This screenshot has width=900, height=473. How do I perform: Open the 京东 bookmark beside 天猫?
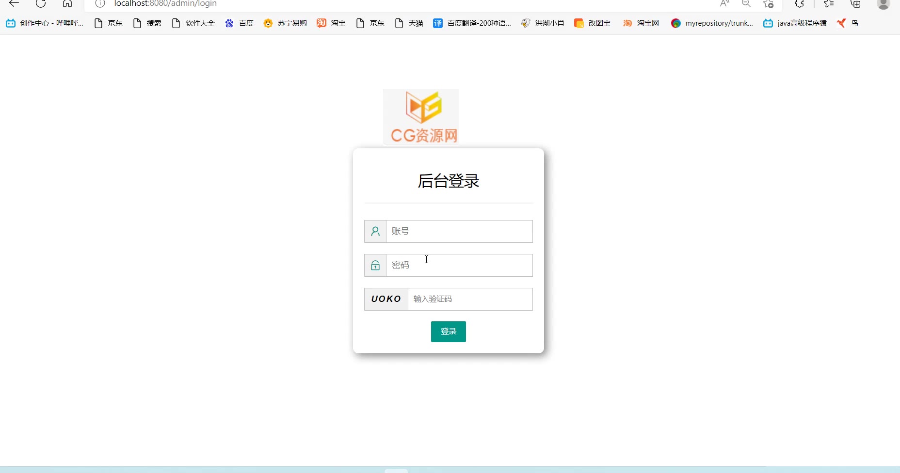[x=370, y=23]
